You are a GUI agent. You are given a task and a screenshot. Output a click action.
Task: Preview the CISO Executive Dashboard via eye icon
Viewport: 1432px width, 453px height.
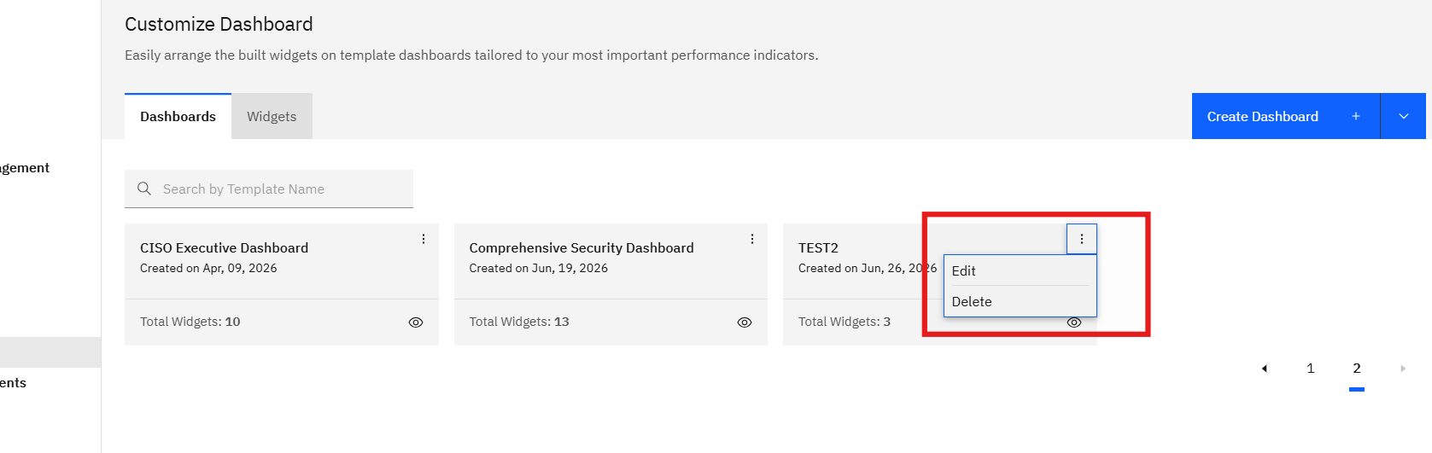[416, 322]
